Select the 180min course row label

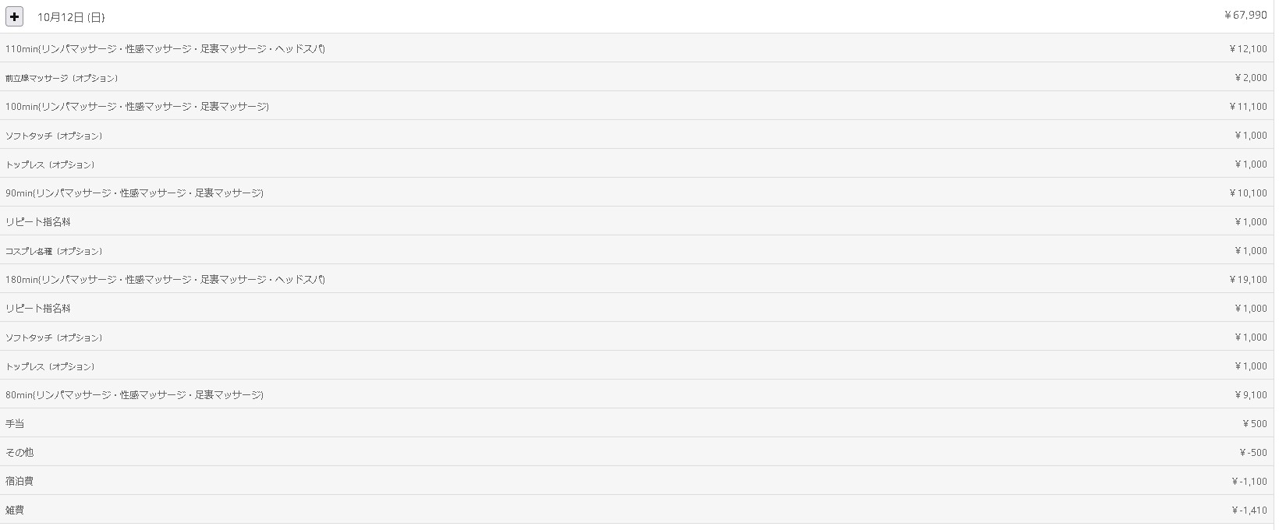[x=165, y=279]
